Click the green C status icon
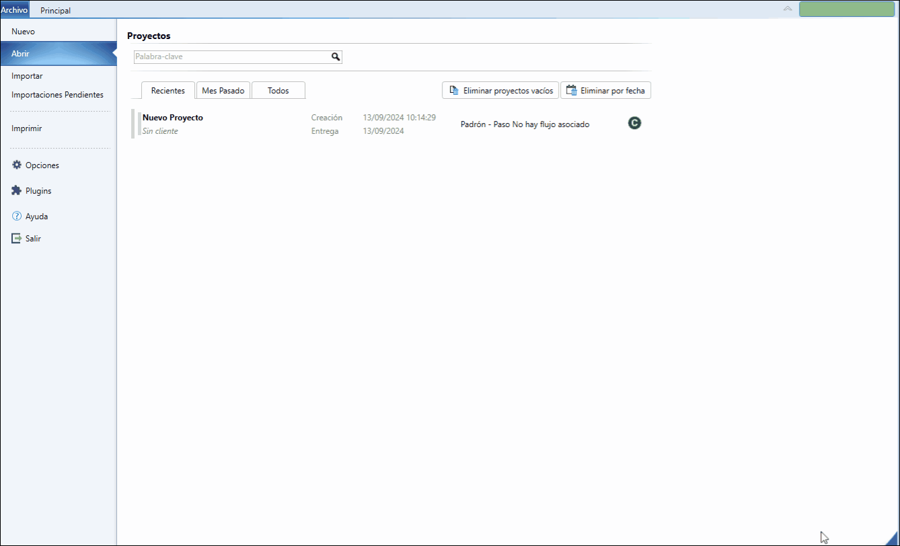 [634, 123]
